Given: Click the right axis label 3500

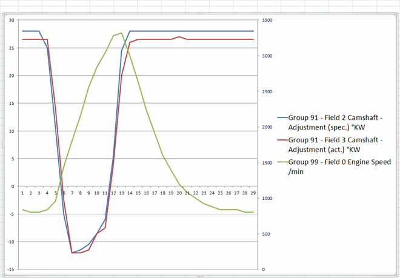Looking at the screenshot, I should pyautogui.click(x=267, y=20).
